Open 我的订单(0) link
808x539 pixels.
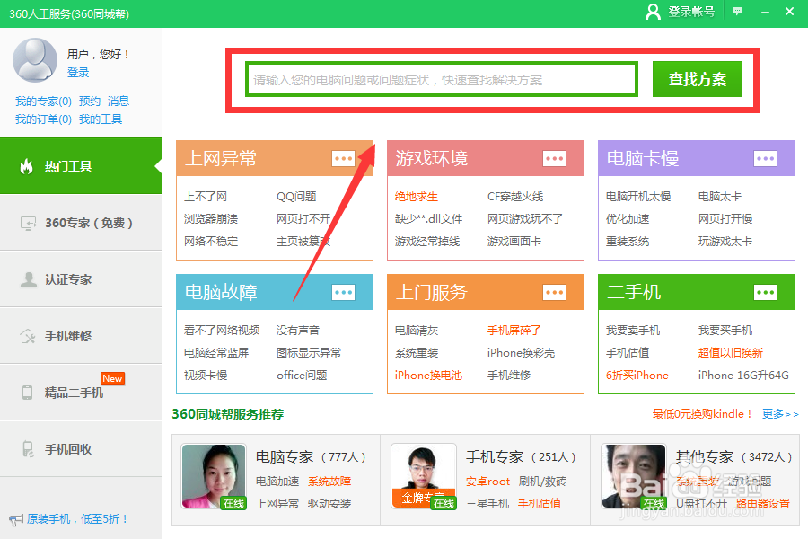tap(43, 119)
